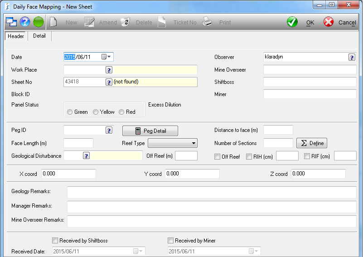Select the Green panel status radio
This screenshot has height=257, width=363.
point(70,112)
